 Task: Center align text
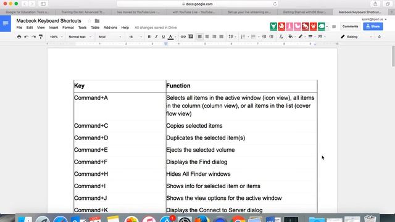point(207,37)
